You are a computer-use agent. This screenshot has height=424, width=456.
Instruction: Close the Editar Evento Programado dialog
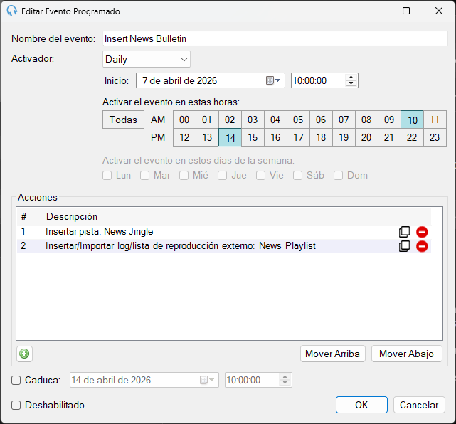tap(439, 11)
